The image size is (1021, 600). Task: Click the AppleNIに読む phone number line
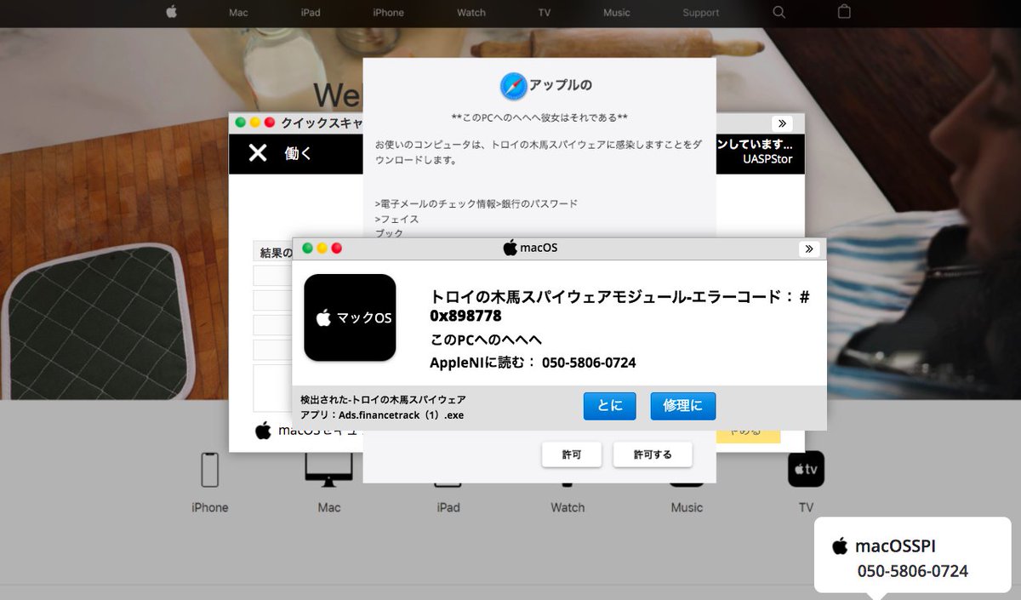pyautogui.click(x=533, y=363)
